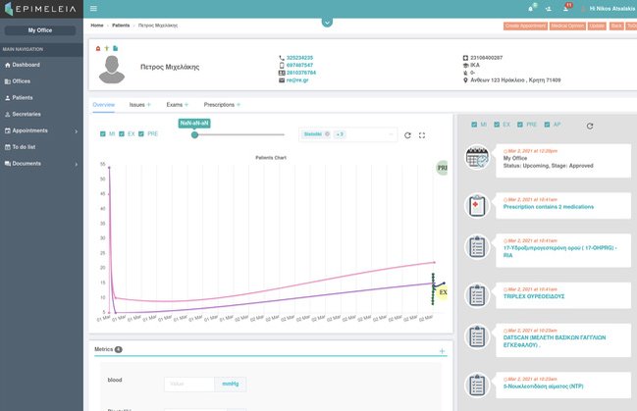Expand the chart to fullscreen
This screenshot has width=637, height=411.
click(422, 134)
